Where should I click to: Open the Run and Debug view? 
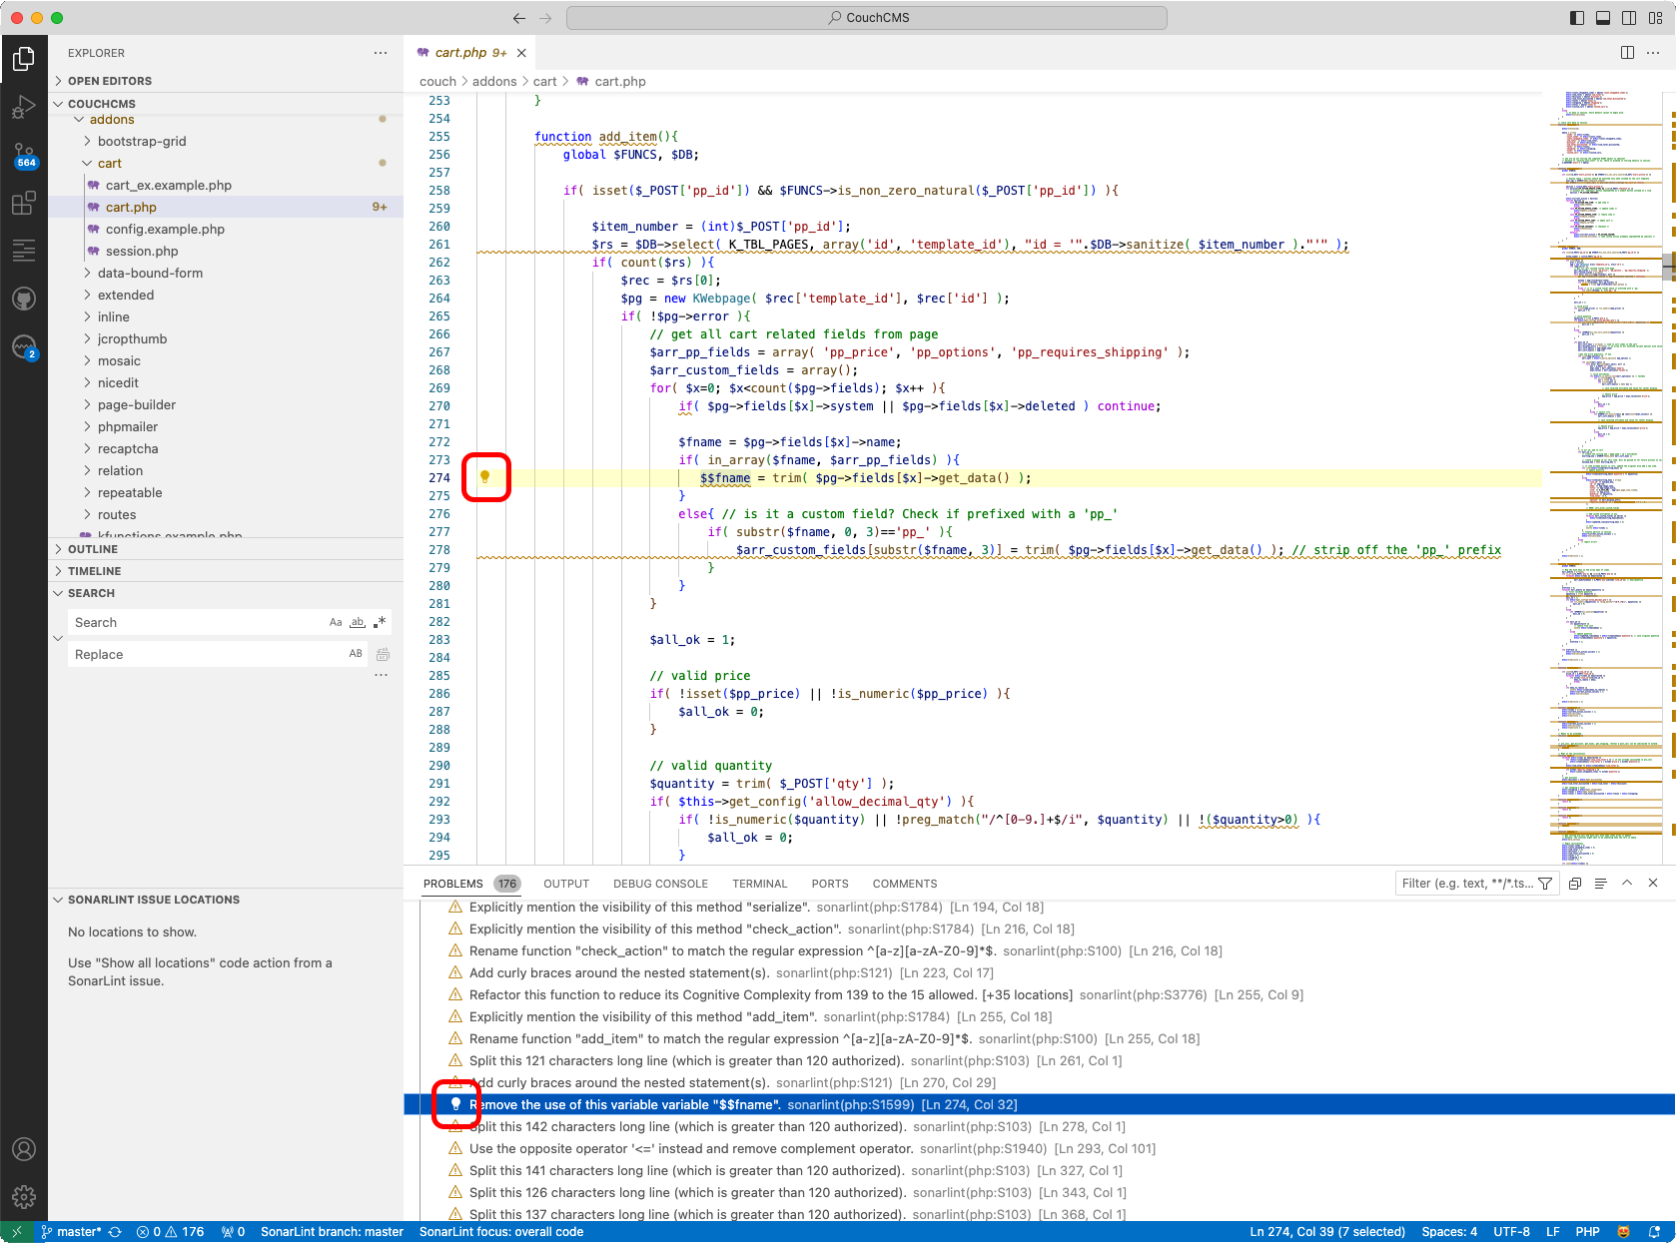pos(24,107)
